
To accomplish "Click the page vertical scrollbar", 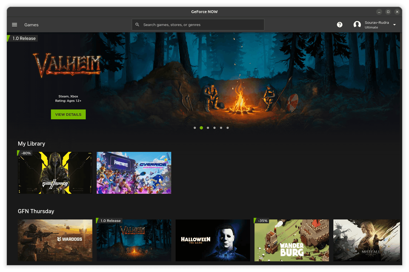I will coord(401,51).
